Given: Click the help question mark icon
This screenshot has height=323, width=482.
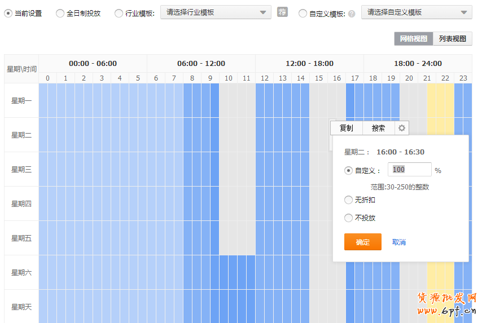Looking at the screenshot, I should click(352, 14).
